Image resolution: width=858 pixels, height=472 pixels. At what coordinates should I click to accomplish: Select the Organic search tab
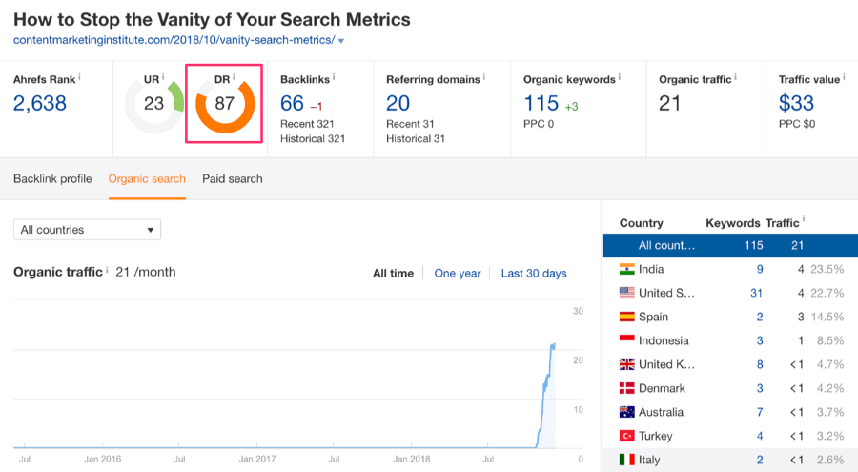pyautogui.click(x=147, y=179)
